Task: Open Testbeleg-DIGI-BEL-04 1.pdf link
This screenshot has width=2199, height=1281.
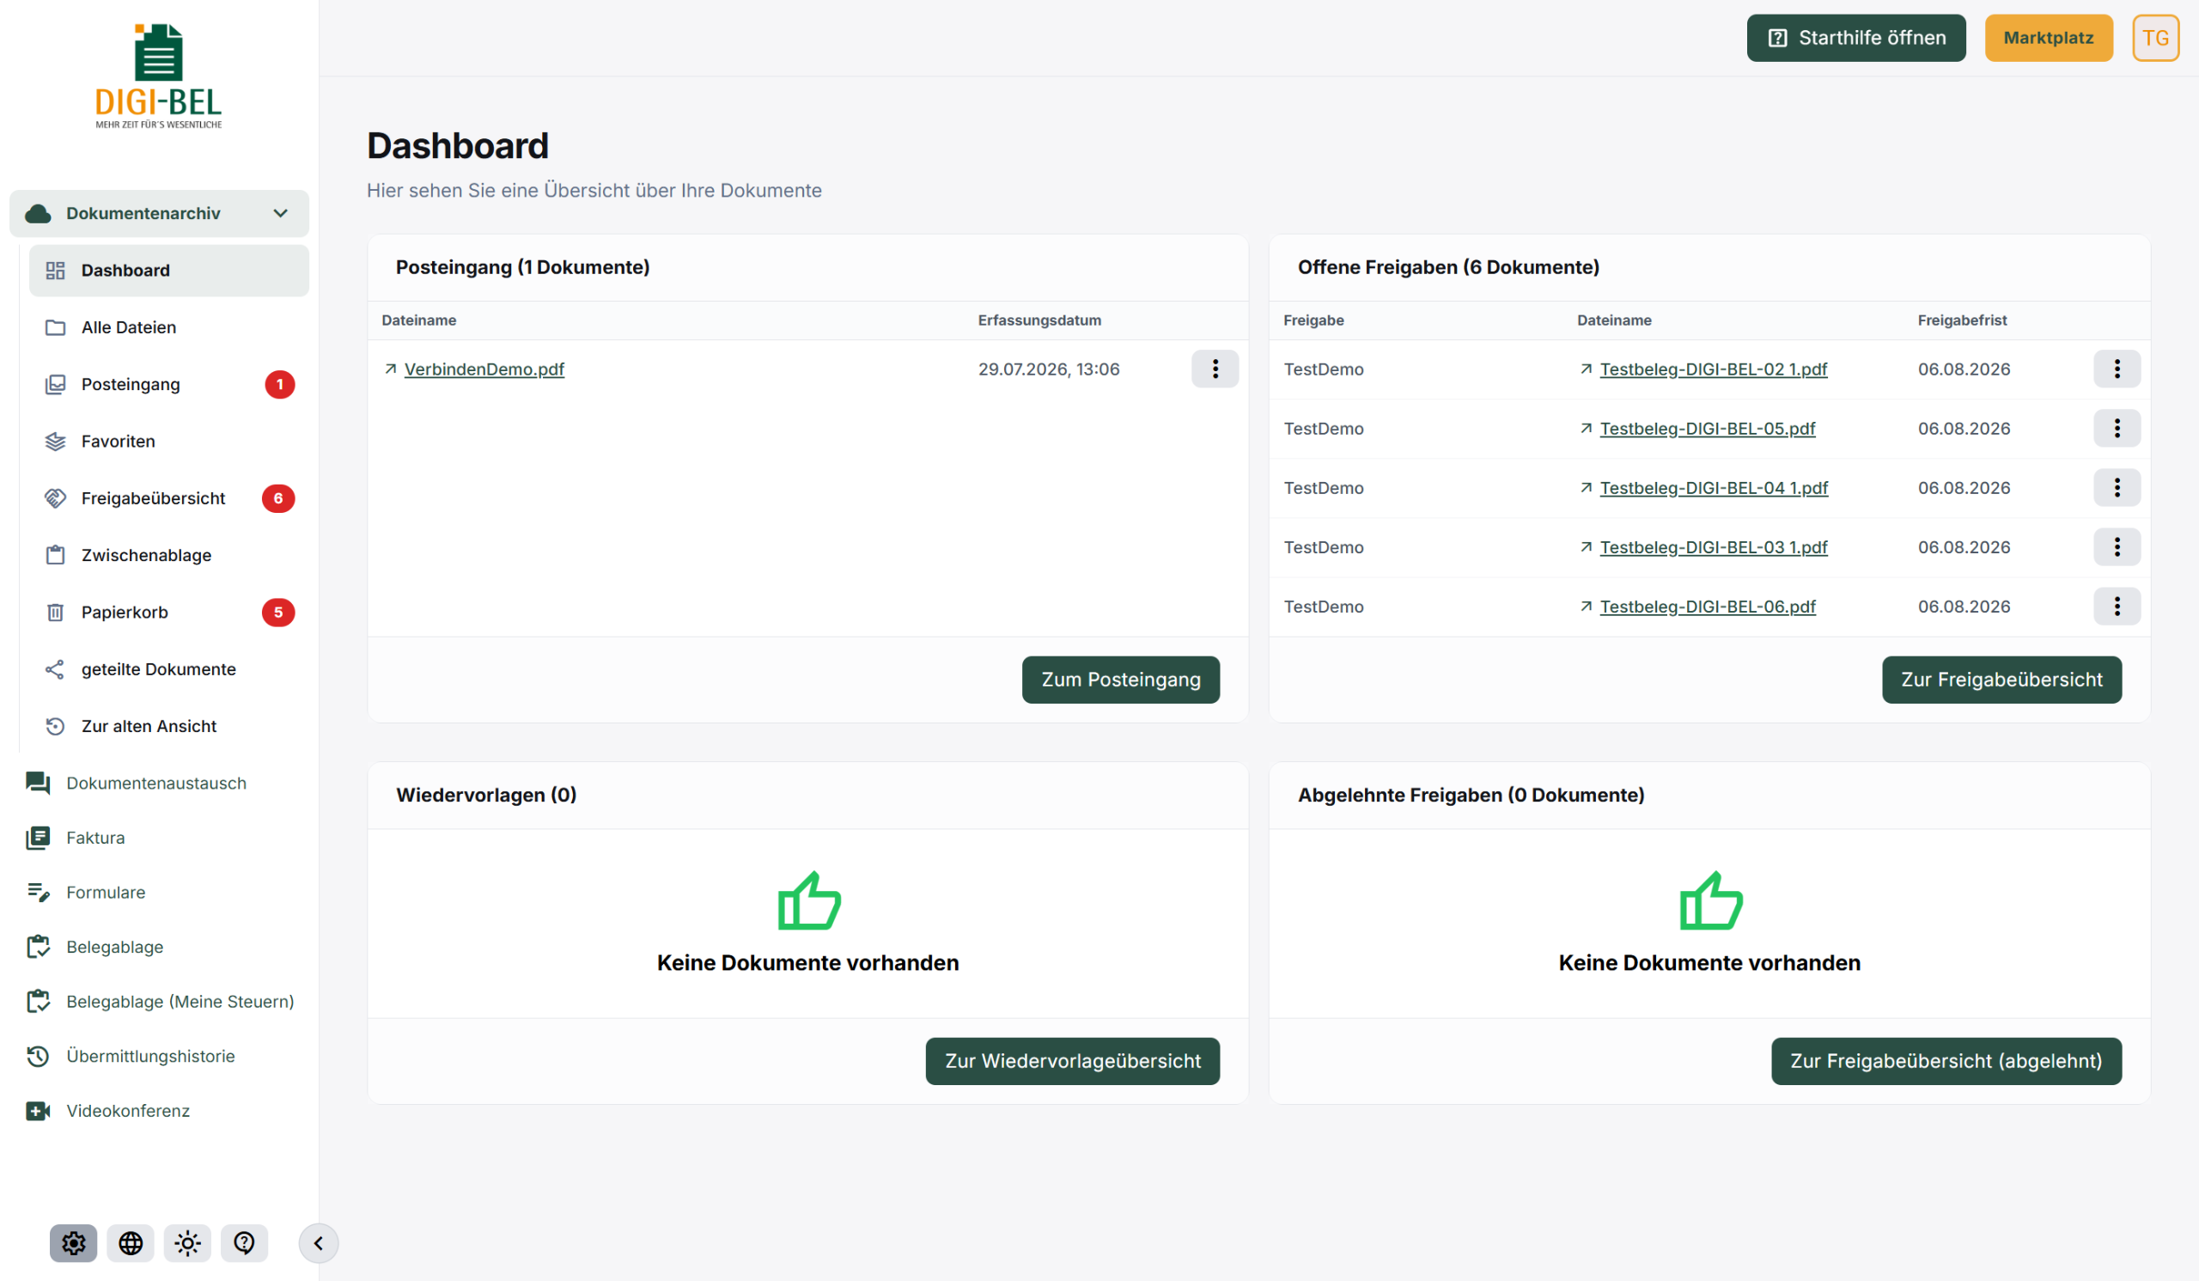Action: 1714,488
